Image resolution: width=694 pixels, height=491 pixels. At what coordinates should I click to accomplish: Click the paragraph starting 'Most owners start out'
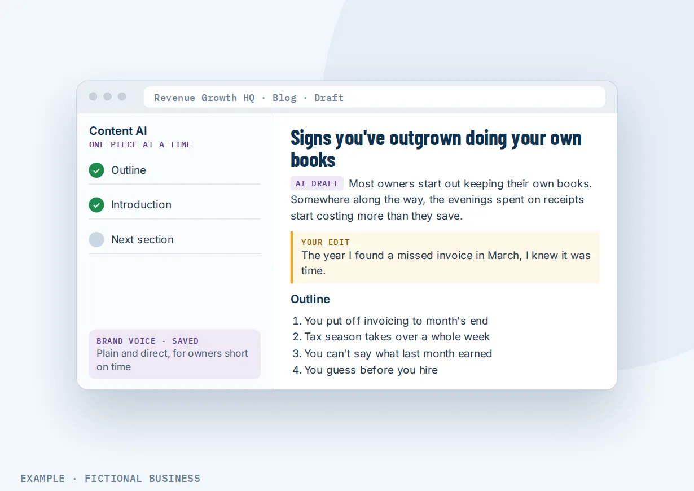coord(441,200)
